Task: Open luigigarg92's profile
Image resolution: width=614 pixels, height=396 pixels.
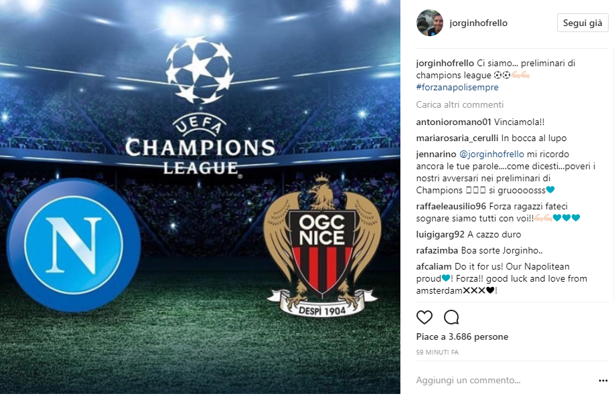Action: 440,234
